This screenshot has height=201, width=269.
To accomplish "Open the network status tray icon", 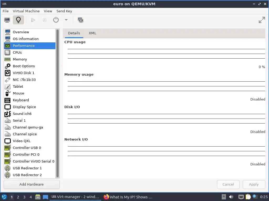I will coord(241,197).
